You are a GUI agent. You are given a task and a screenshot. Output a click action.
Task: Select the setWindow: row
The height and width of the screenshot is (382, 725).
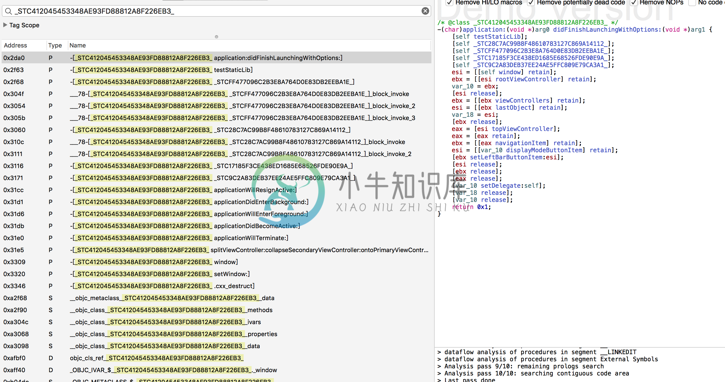click(216, 274)
